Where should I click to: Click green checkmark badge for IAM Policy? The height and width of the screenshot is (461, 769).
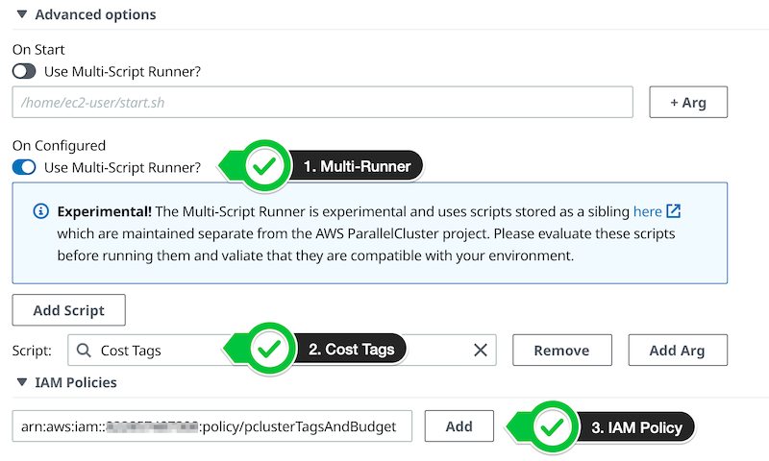[553, 427]
